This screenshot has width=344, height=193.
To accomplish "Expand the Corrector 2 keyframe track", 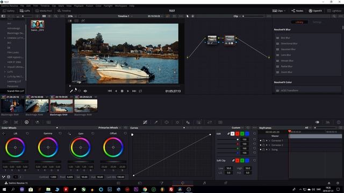I will 269,145.
